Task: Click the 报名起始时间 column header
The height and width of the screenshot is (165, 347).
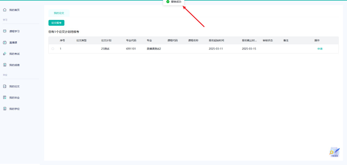Action: point(216,40)
